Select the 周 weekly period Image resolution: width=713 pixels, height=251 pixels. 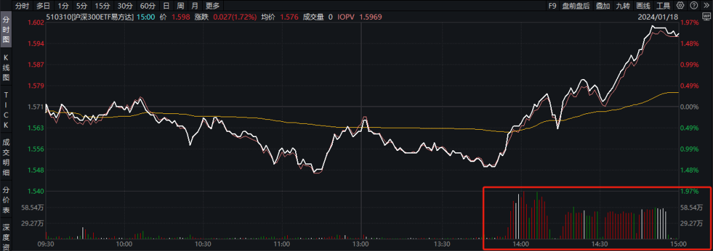pos(180,6)
